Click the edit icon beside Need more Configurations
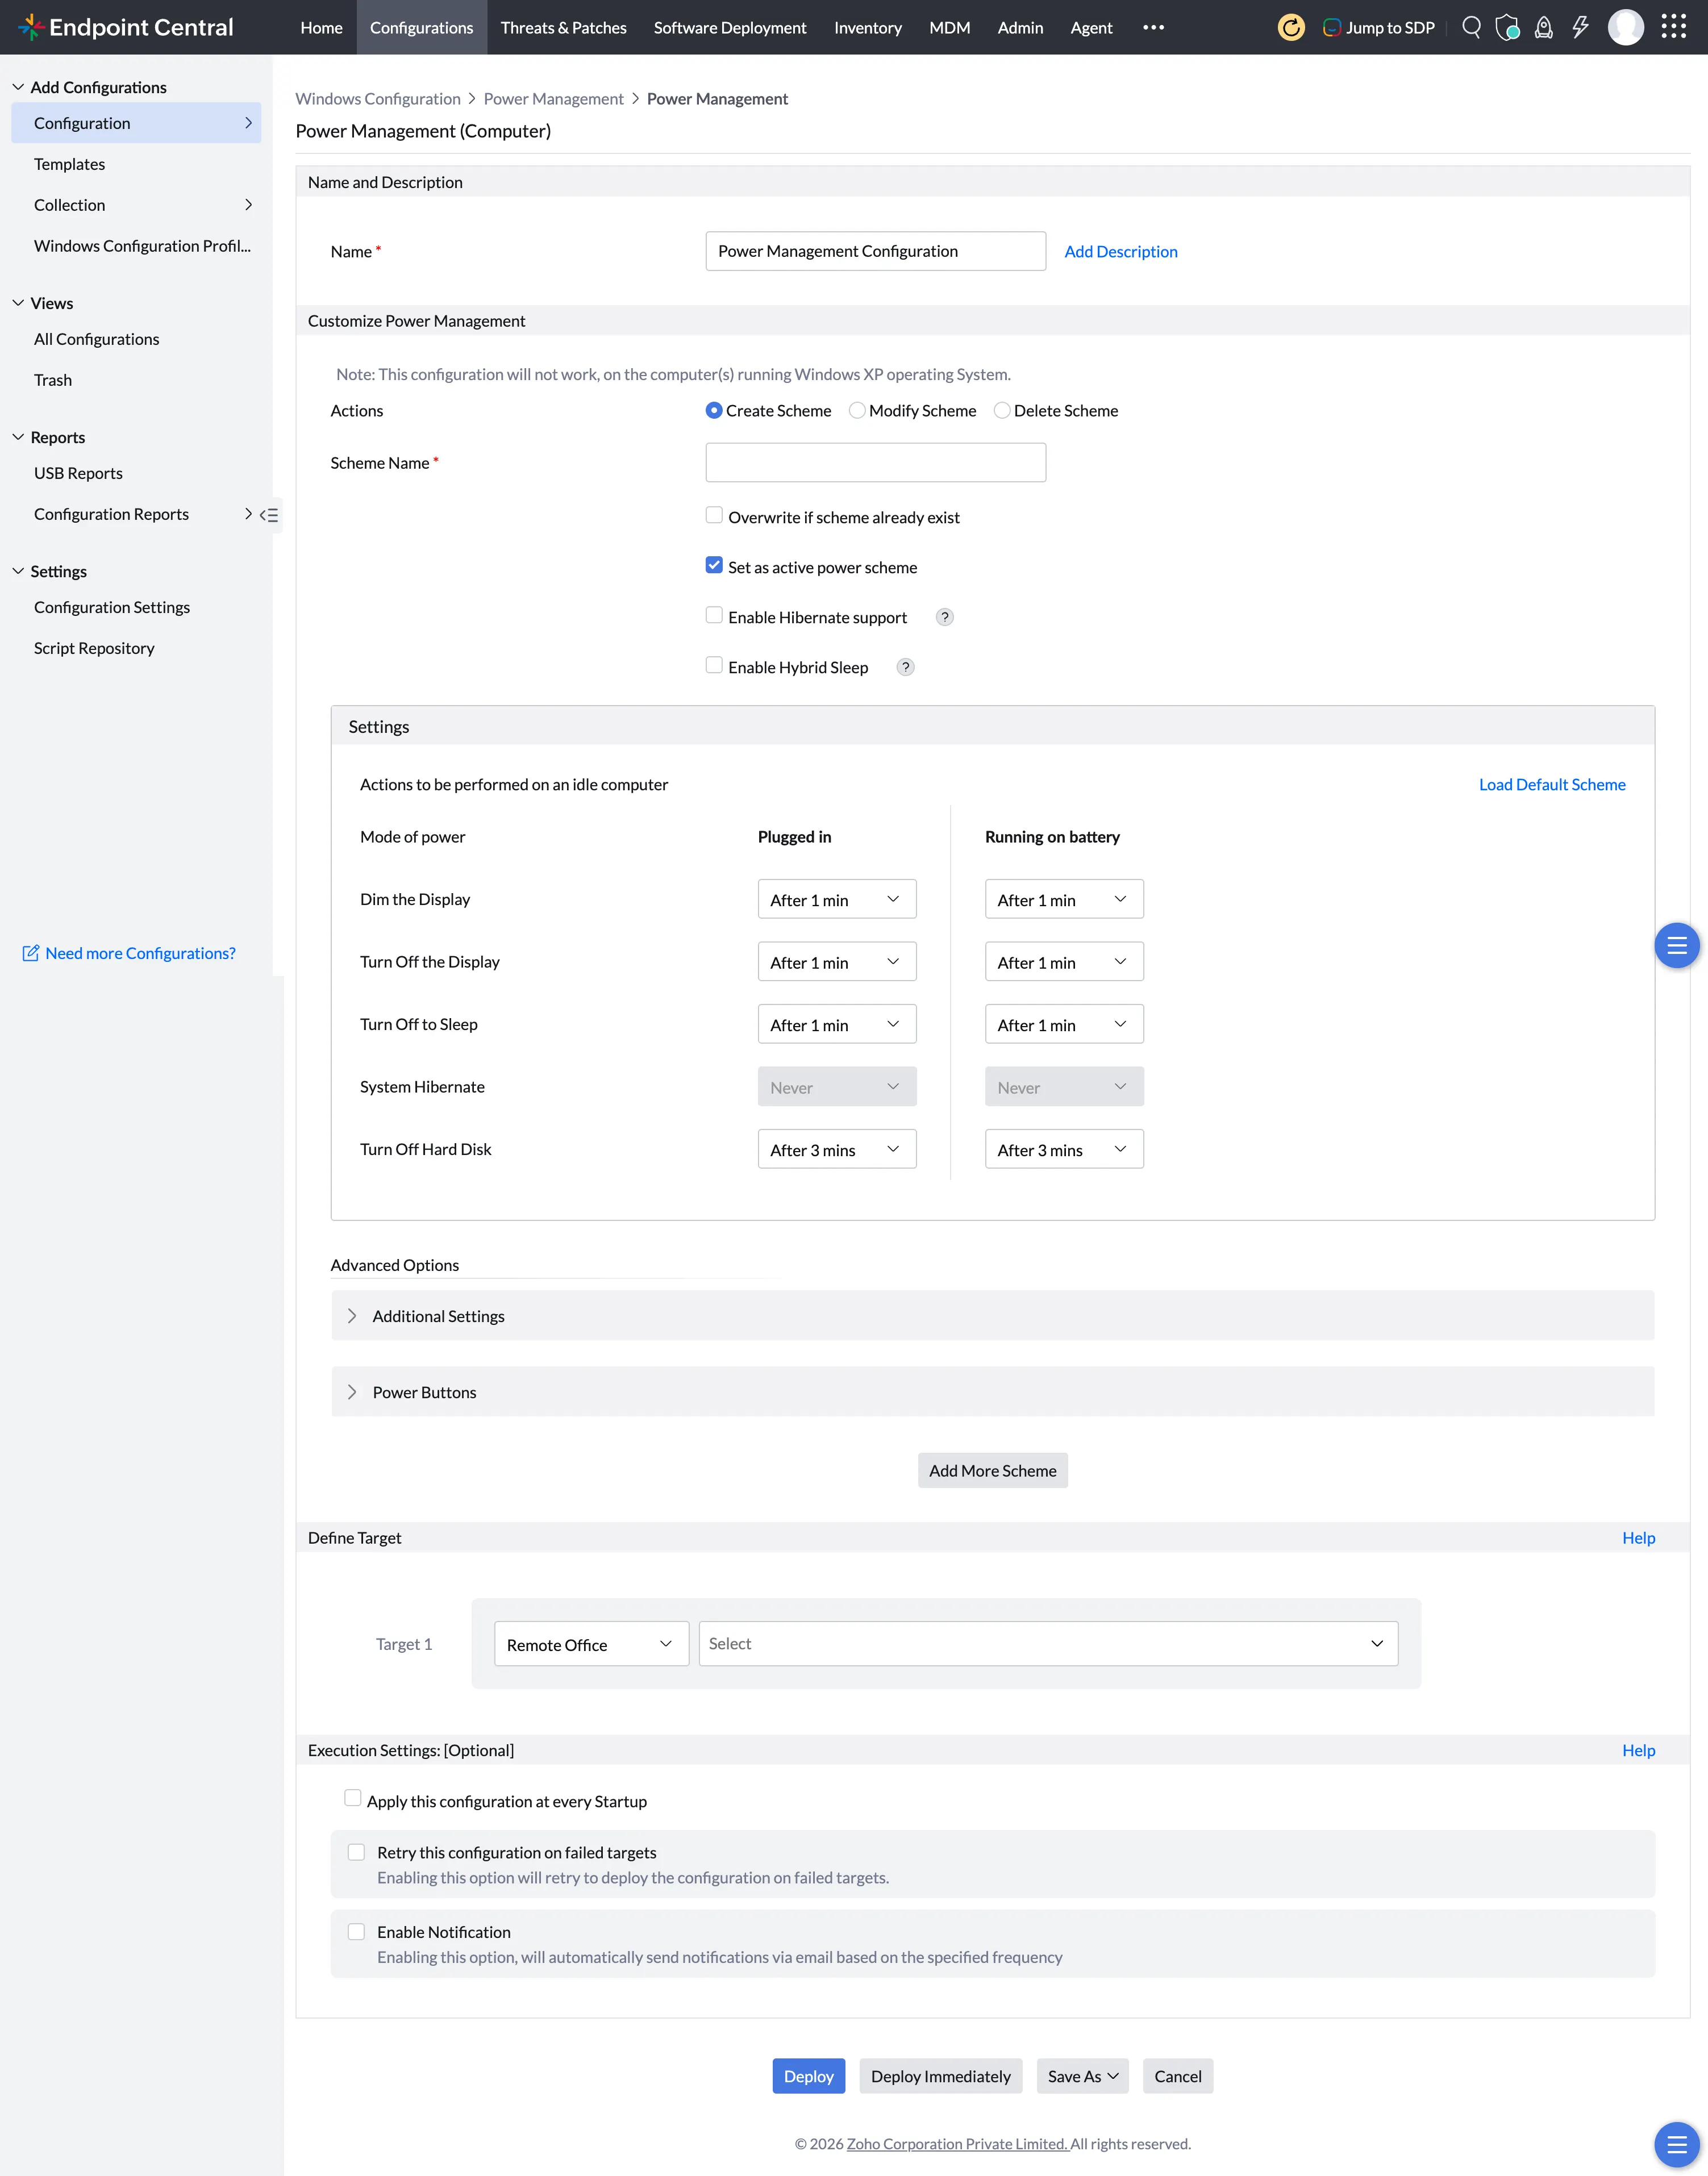1708x2176 pixels. 31,953
